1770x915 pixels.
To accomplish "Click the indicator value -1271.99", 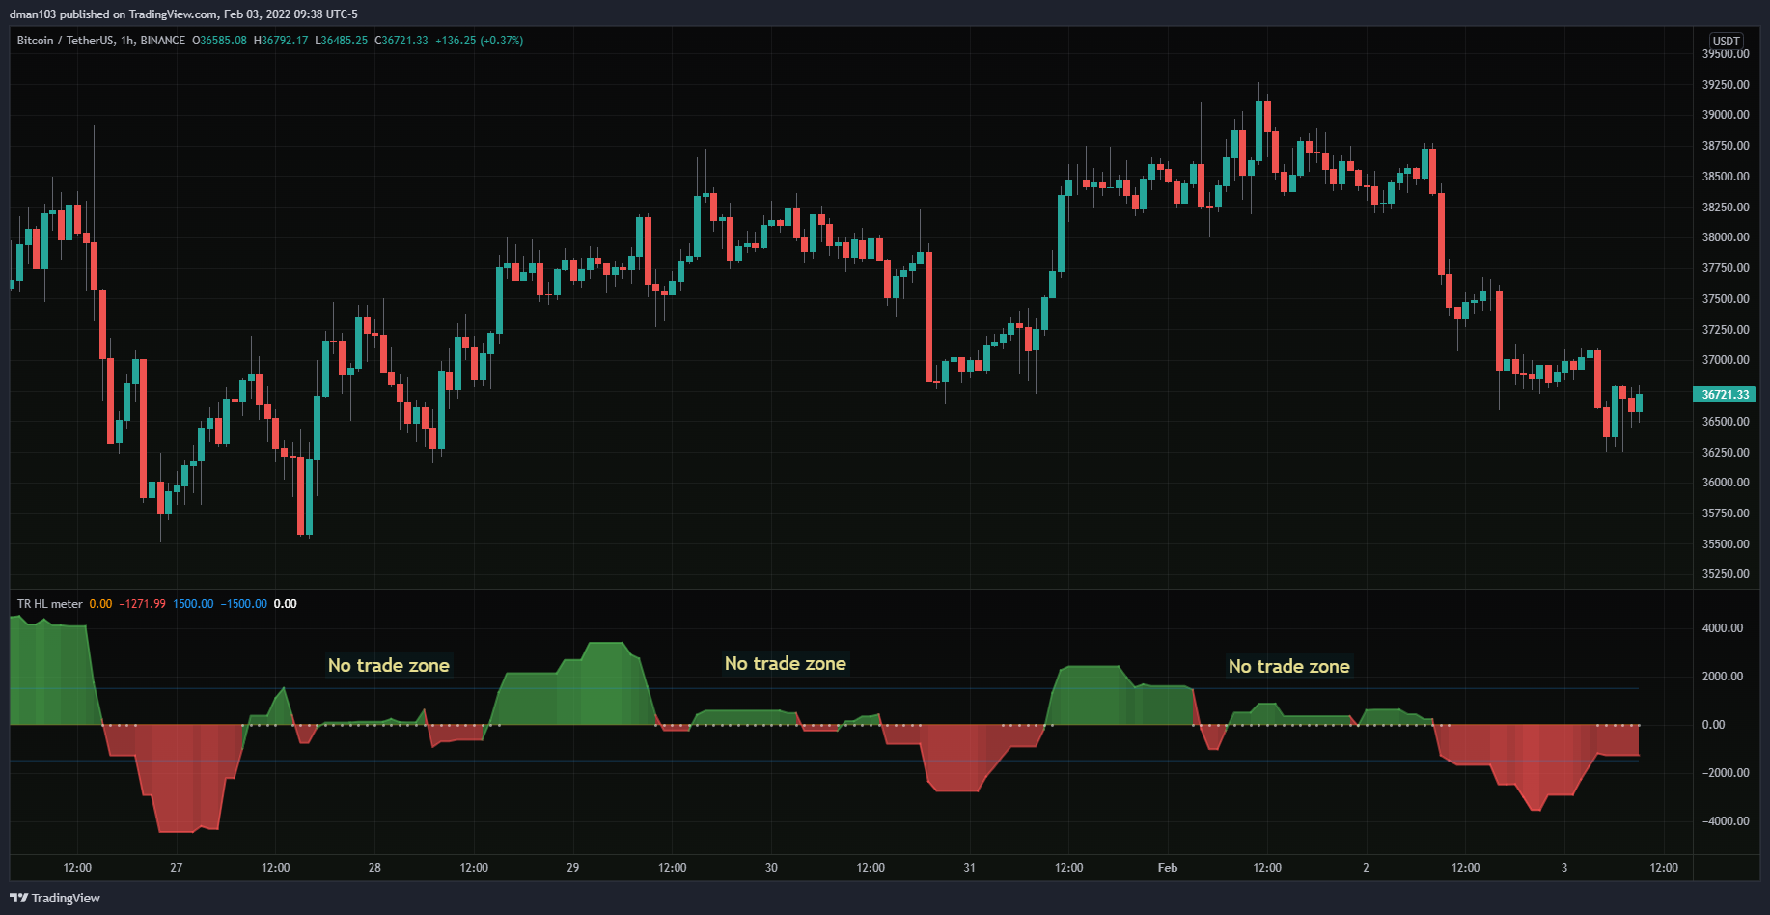I will [142, 604].
